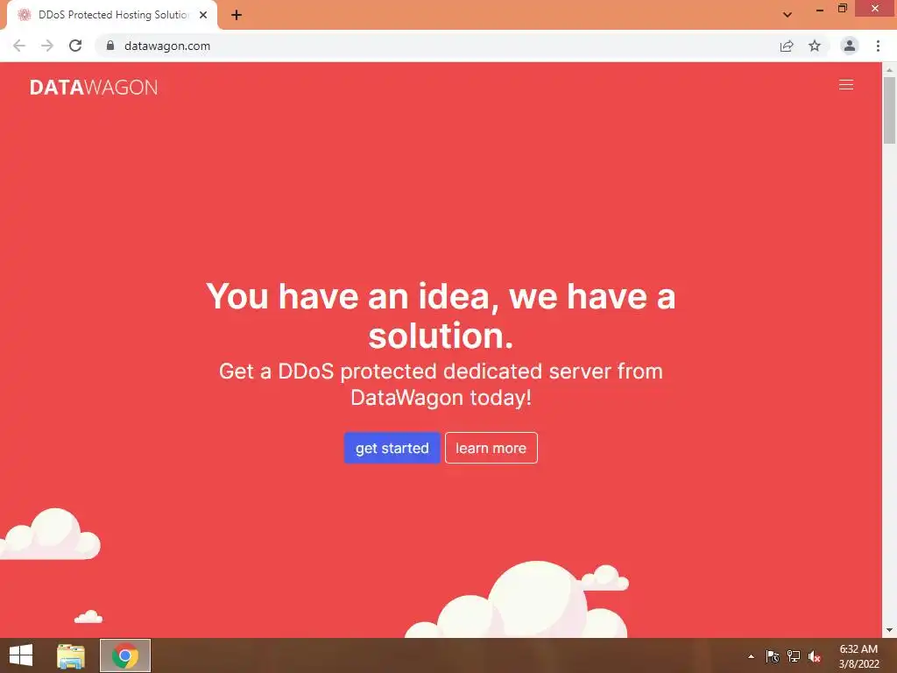897x673 pixels.
Task: Click scrollbar up arrow
Action: point(889,70)
